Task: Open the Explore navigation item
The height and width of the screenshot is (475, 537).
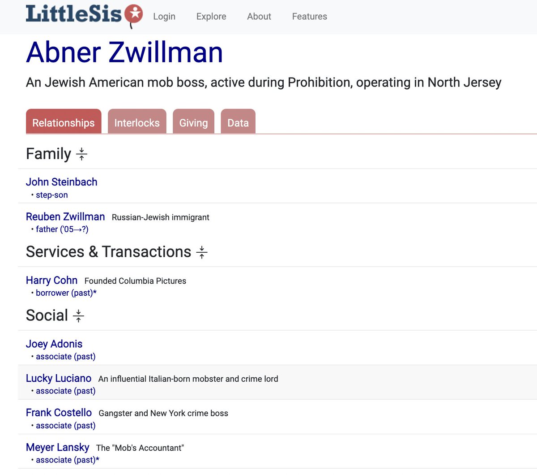Action: 211,16
